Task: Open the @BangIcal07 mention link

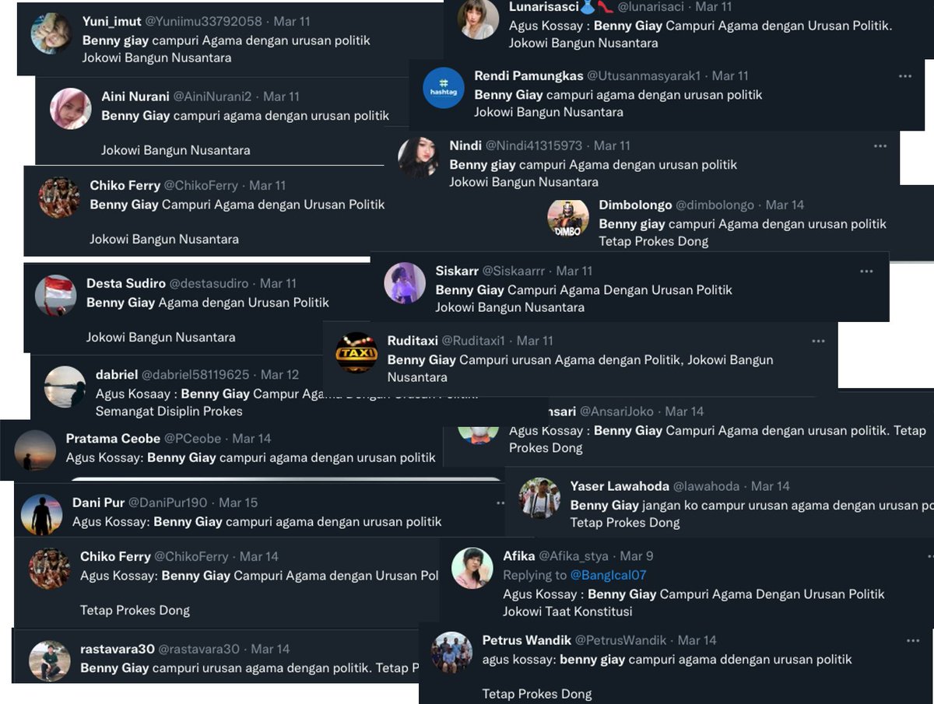Action: pos(608,576)
